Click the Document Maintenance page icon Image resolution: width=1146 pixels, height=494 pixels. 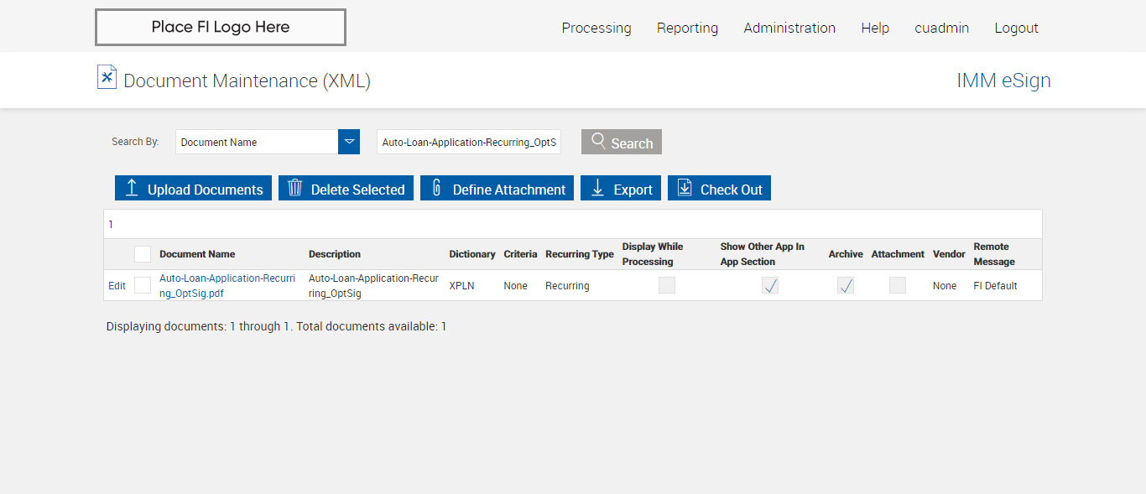point(107,78)
